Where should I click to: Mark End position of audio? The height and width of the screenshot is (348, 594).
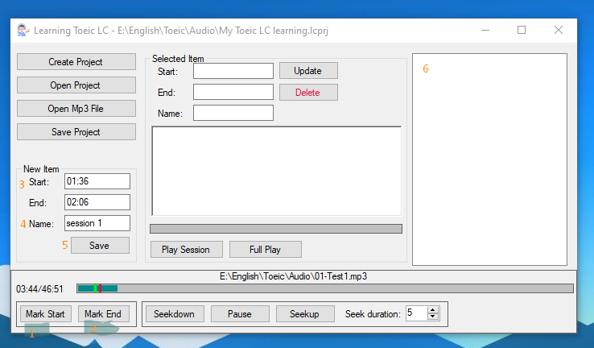click(x=103, y=314)
